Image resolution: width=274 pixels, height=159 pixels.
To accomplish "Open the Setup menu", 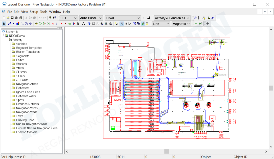I will 34,12.
